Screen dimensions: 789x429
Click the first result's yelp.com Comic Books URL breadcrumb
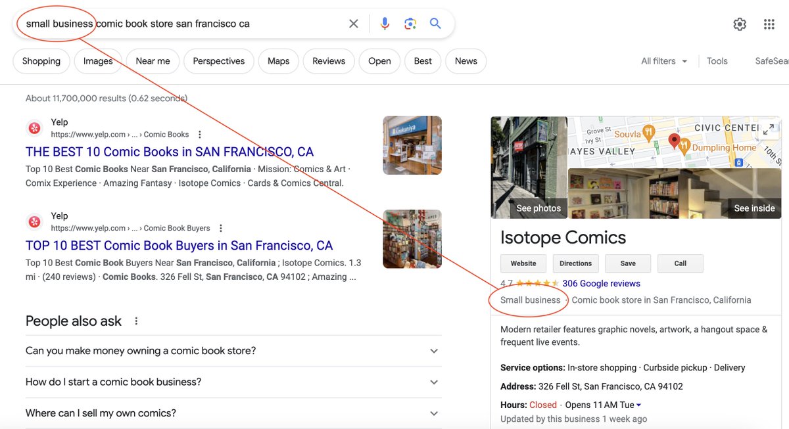point(120,135)
